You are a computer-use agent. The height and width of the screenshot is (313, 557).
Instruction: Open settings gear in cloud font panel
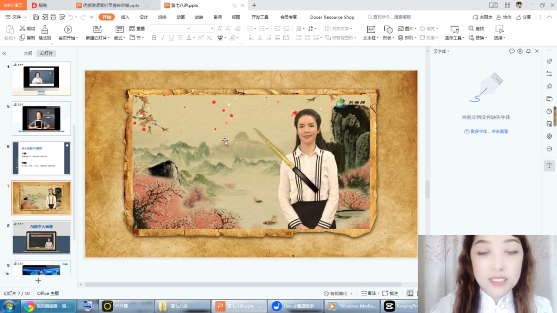tap(520, 51)
